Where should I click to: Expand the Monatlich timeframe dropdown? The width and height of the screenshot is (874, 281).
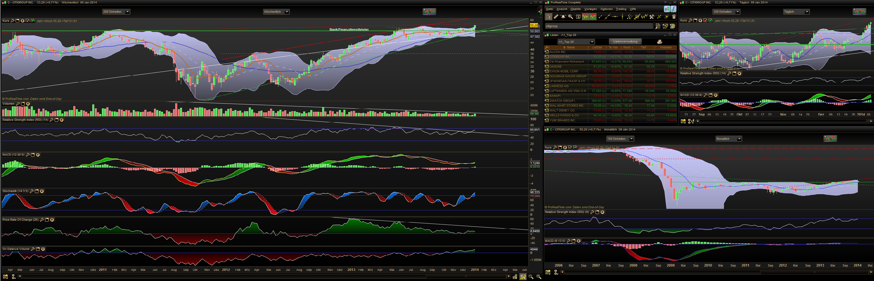(x=729, y=139)
